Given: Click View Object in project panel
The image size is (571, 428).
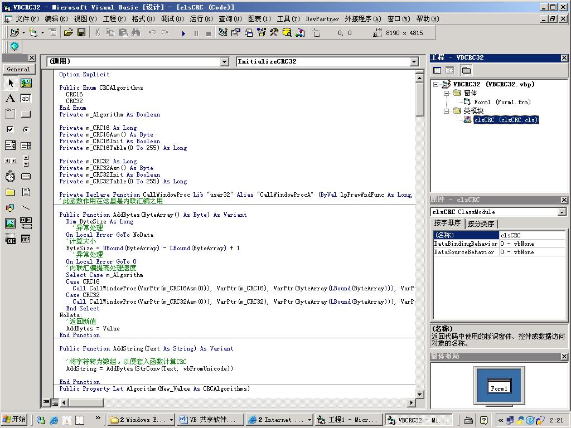Looking at the screenshot, I should click(x=450, y=70).
